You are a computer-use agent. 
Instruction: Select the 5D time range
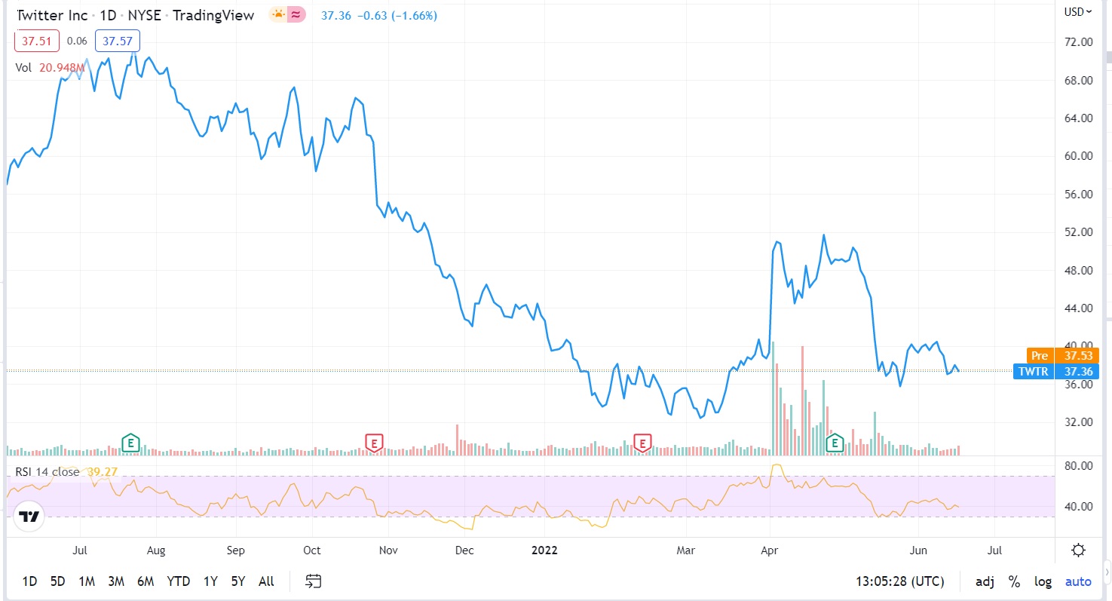tap(57, 581)
